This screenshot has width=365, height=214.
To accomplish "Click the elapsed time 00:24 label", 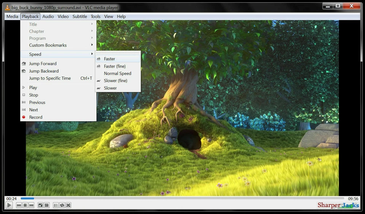I will click(x=11, y=199).
